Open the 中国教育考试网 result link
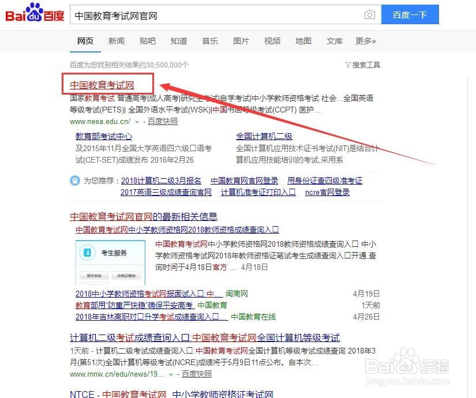Viewport: 476px width, 398px height. click(102, 85)
